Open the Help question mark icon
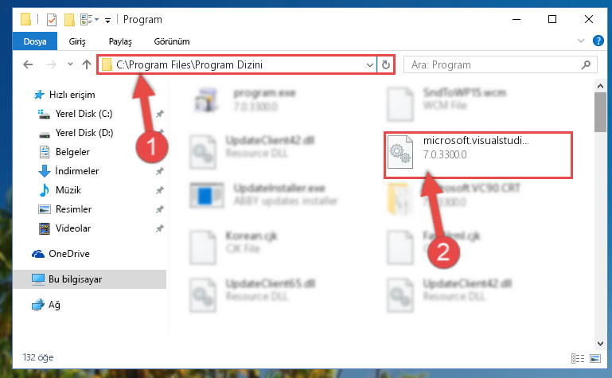612x378 pixels. (x=598, y=41)
